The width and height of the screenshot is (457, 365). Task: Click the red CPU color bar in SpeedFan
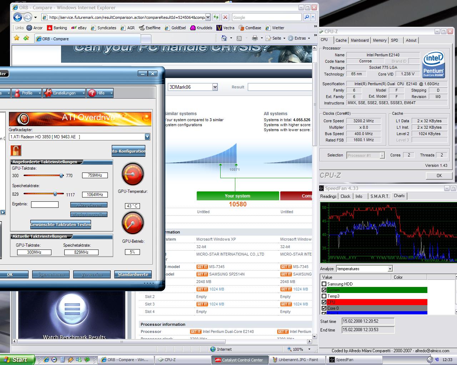click(x=377, y=302)
